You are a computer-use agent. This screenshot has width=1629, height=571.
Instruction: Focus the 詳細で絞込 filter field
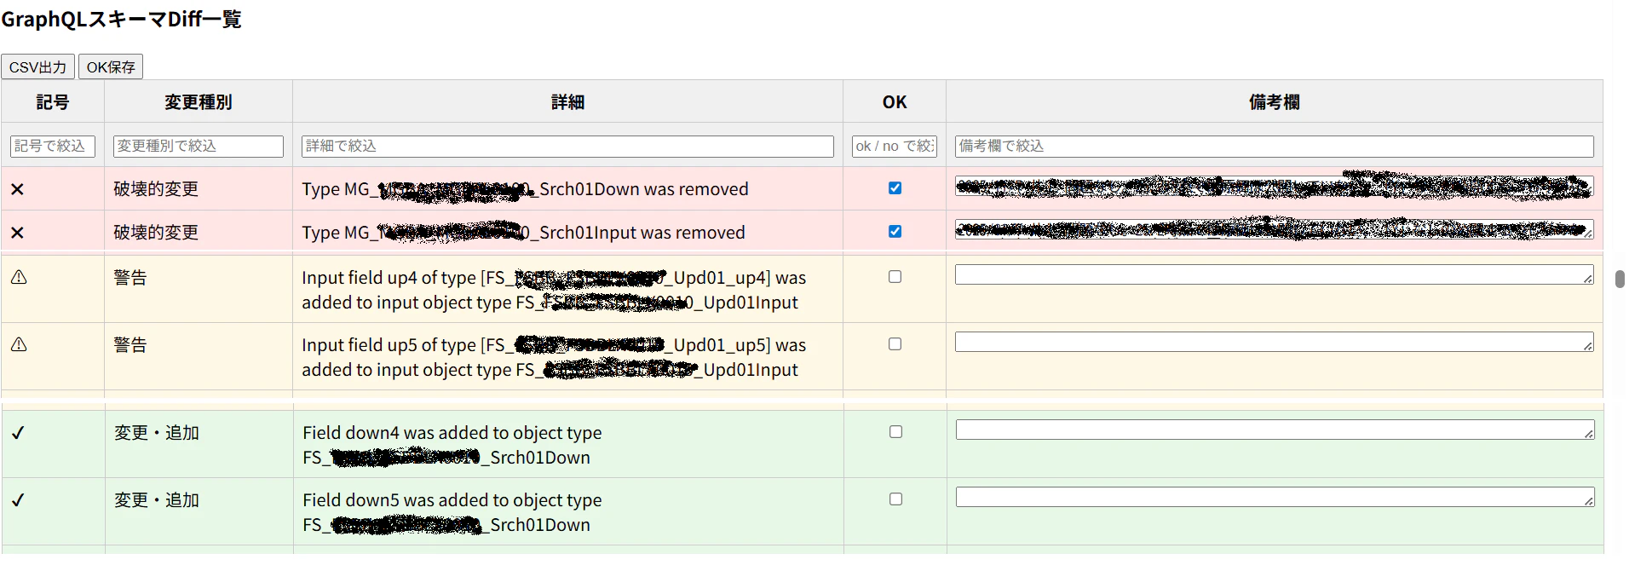click(567, 147)
